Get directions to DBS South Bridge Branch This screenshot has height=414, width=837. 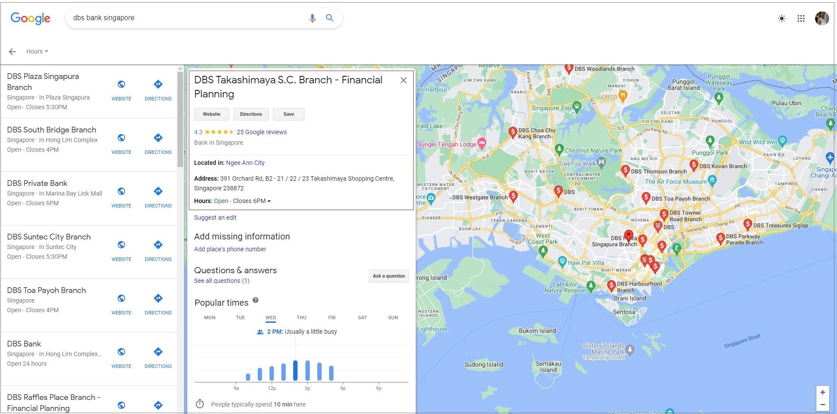coord(158,144)
